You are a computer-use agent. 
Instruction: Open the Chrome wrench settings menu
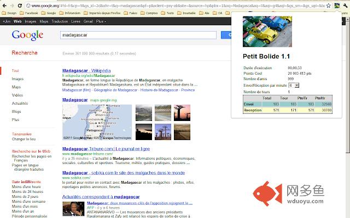(345, 5)
